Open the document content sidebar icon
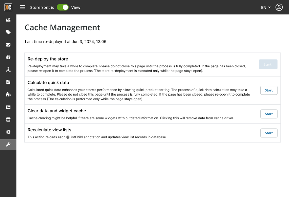 [8, 82]
